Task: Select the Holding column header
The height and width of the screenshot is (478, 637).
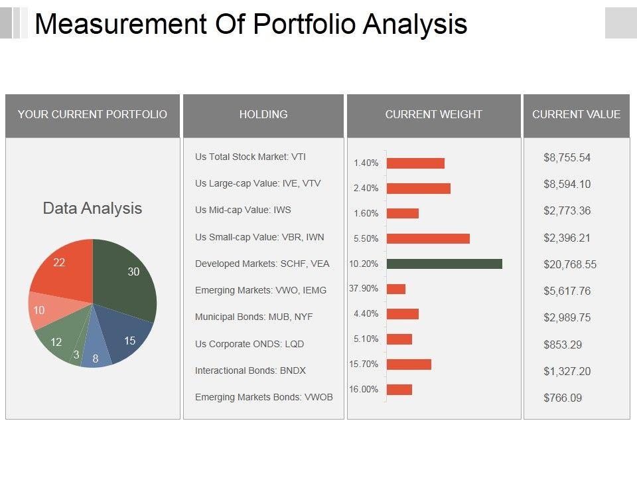Action: tap(263, 115)
